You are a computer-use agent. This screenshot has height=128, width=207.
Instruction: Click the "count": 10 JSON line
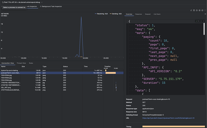(x=159, y=41)
